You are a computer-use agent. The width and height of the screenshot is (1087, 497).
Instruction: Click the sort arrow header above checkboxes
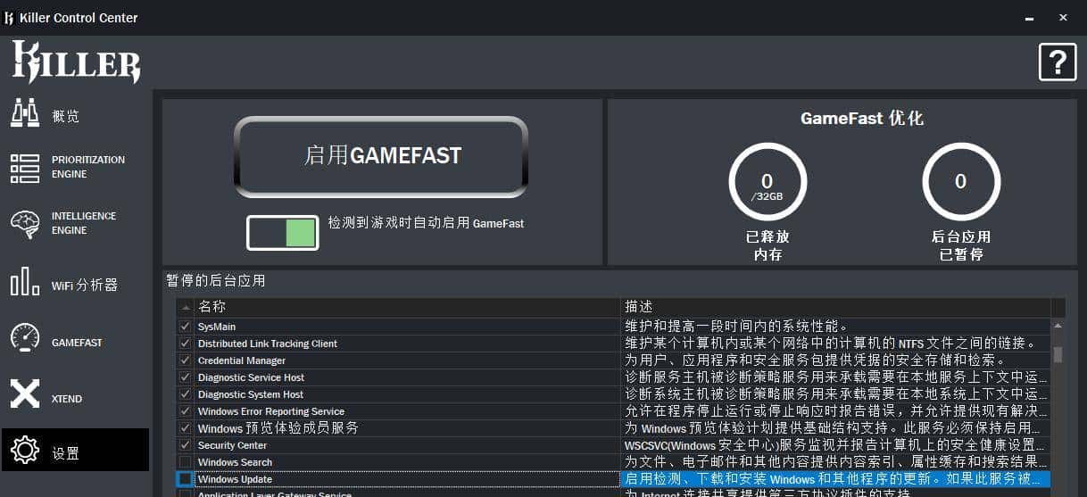coord(185,307)
